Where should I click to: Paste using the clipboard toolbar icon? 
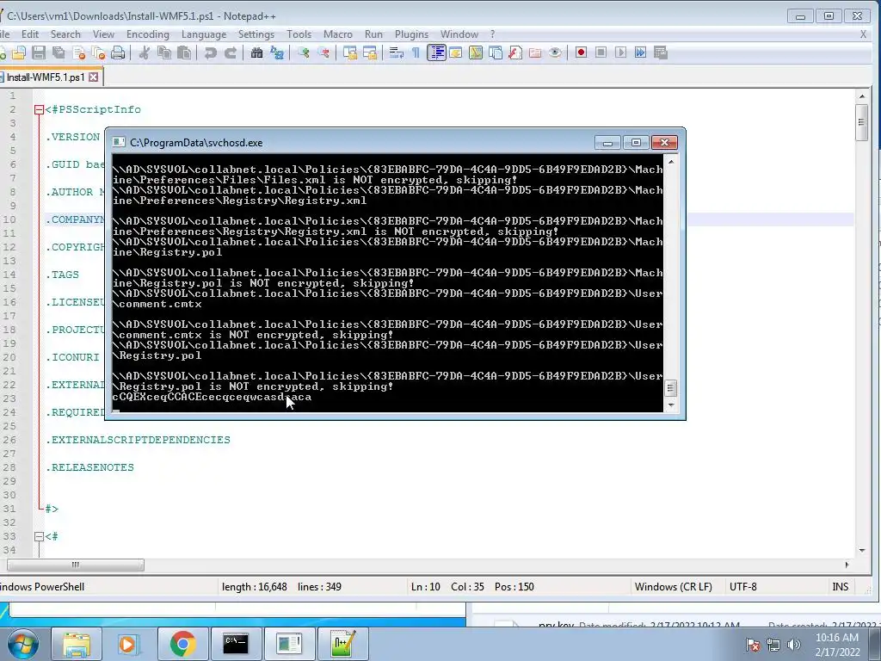[184, 53]
